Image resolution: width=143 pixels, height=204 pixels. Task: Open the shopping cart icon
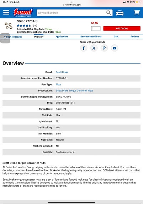click(x=137, y=12)
